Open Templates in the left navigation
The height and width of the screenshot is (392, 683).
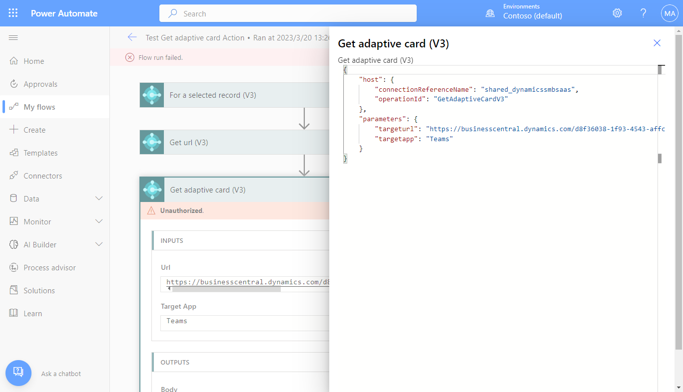[40, 153]
